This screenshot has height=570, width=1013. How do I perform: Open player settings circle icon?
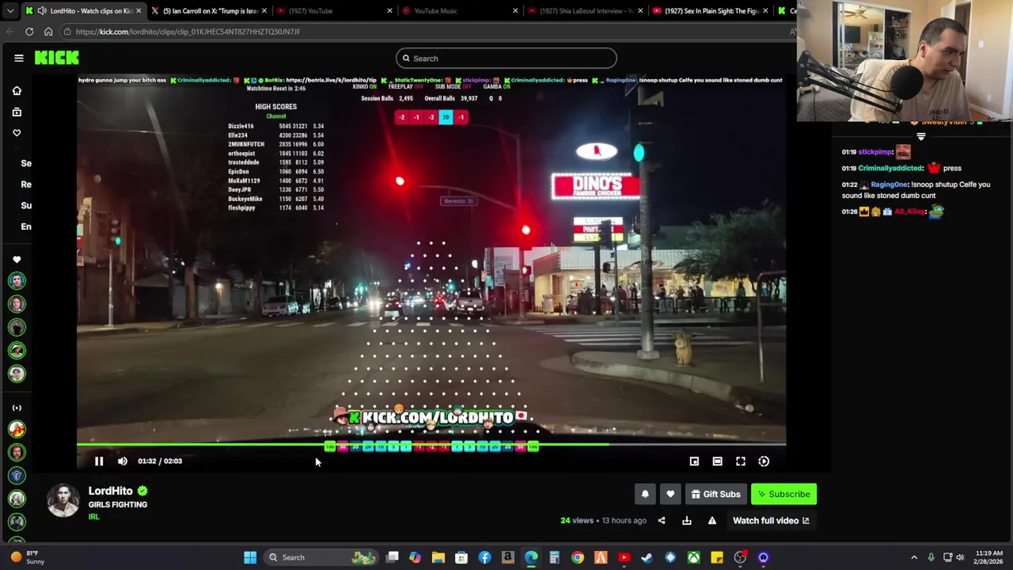[764, 461]
